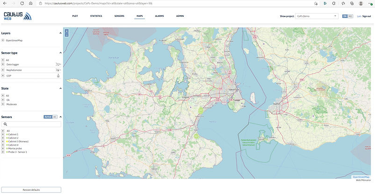The image size is (375, 195).
Task: Check the Cabinet 3 (Norway) sensor
Action: [3, 141]
